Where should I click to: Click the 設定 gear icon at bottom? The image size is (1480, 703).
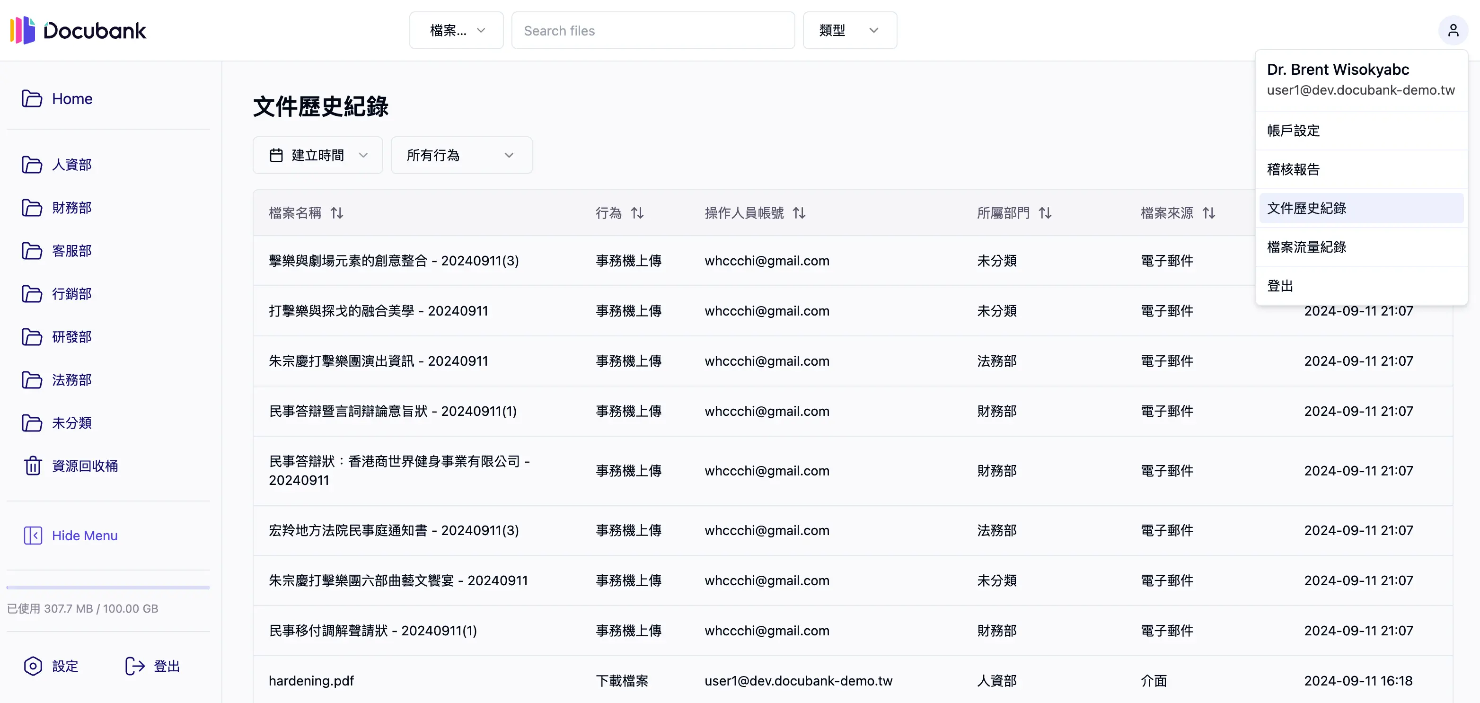pyautogui.click(x=33, y=666)
